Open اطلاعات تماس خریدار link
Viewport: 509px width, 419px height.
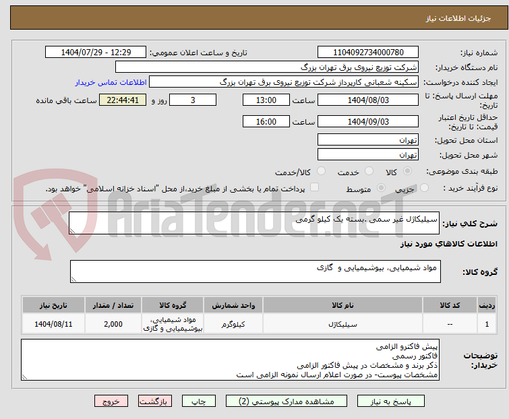(111, 82)
